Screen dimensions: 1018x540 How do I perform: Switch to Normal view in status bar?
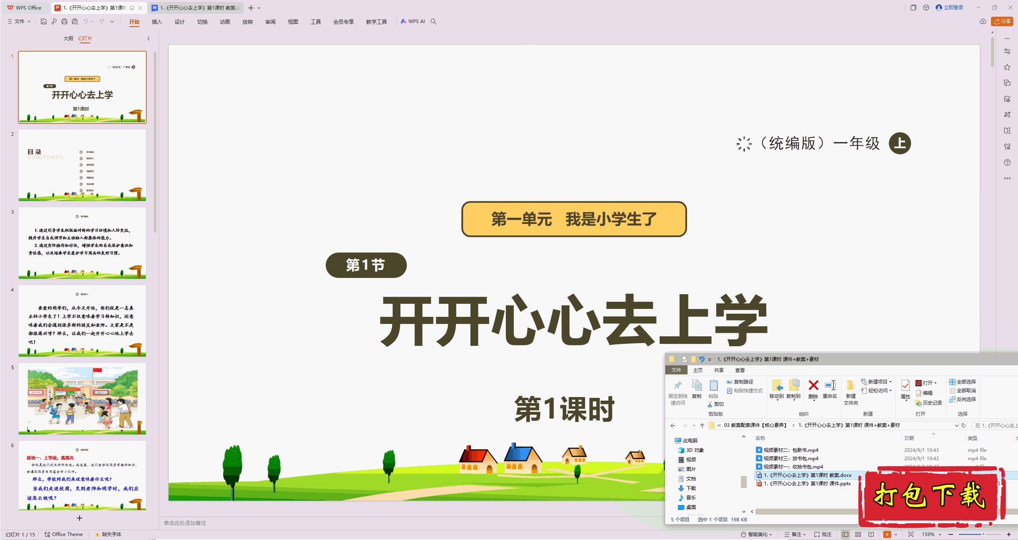tap(845, 534)
